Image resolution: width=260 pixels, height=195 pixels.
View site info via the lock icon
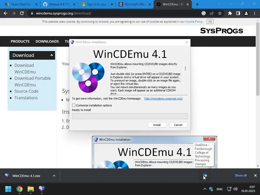point(32,13)
